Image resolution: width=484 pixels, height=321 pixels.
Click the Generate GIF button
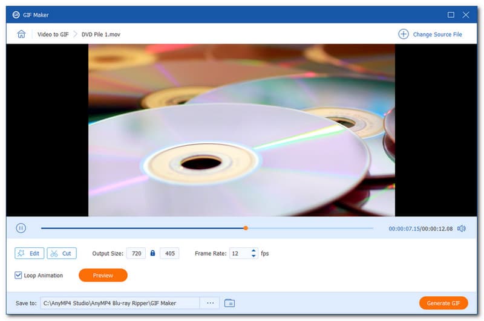[443, 303]
